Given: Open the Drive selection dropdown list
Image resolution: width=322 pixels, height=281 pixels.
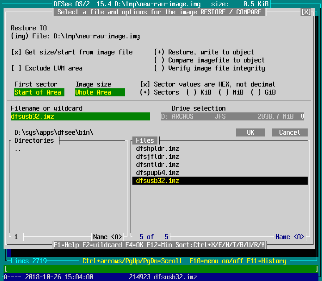Looking at the screenshot, I should (302, 116).
